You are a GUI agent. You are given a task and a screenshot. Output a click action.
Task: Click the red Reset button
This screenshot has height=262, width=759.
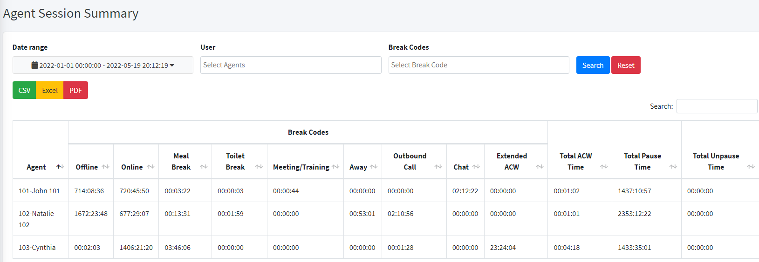pyautogui.click(x=626, y=65)
